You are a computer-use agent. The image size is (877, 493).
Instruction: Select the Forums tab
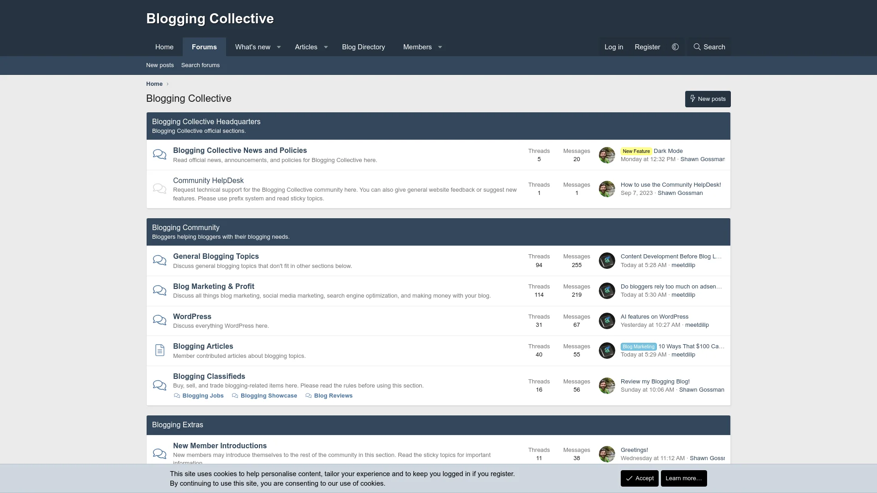[x=204, y=47]
